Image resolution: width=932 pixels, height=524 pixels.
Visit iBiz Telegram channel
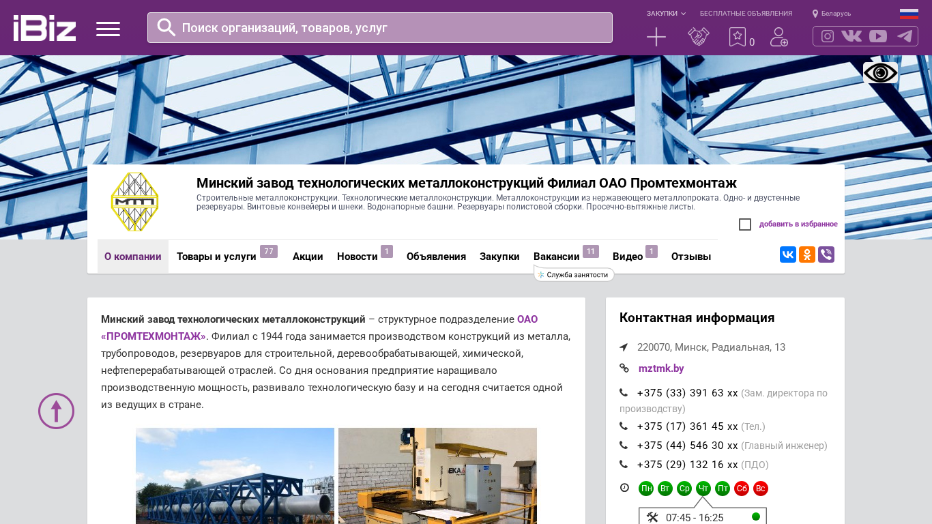point(905,36)
